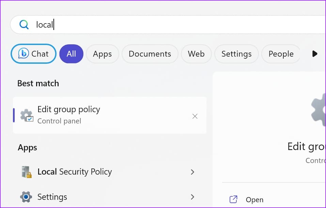Image resolution: width=326 pixels, height=208 pixels.
Task: Expand Local Security Policy options chevron
Action: (x=192, y=172)
